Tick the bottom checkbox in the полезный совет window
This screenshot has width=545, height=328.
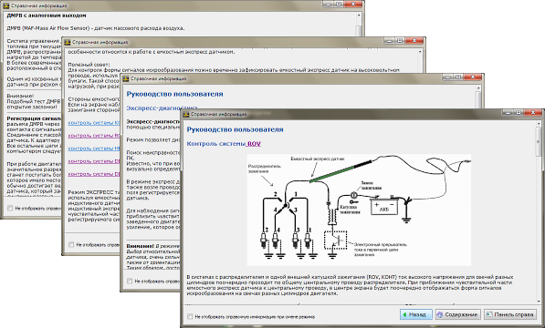pos(71,244)
